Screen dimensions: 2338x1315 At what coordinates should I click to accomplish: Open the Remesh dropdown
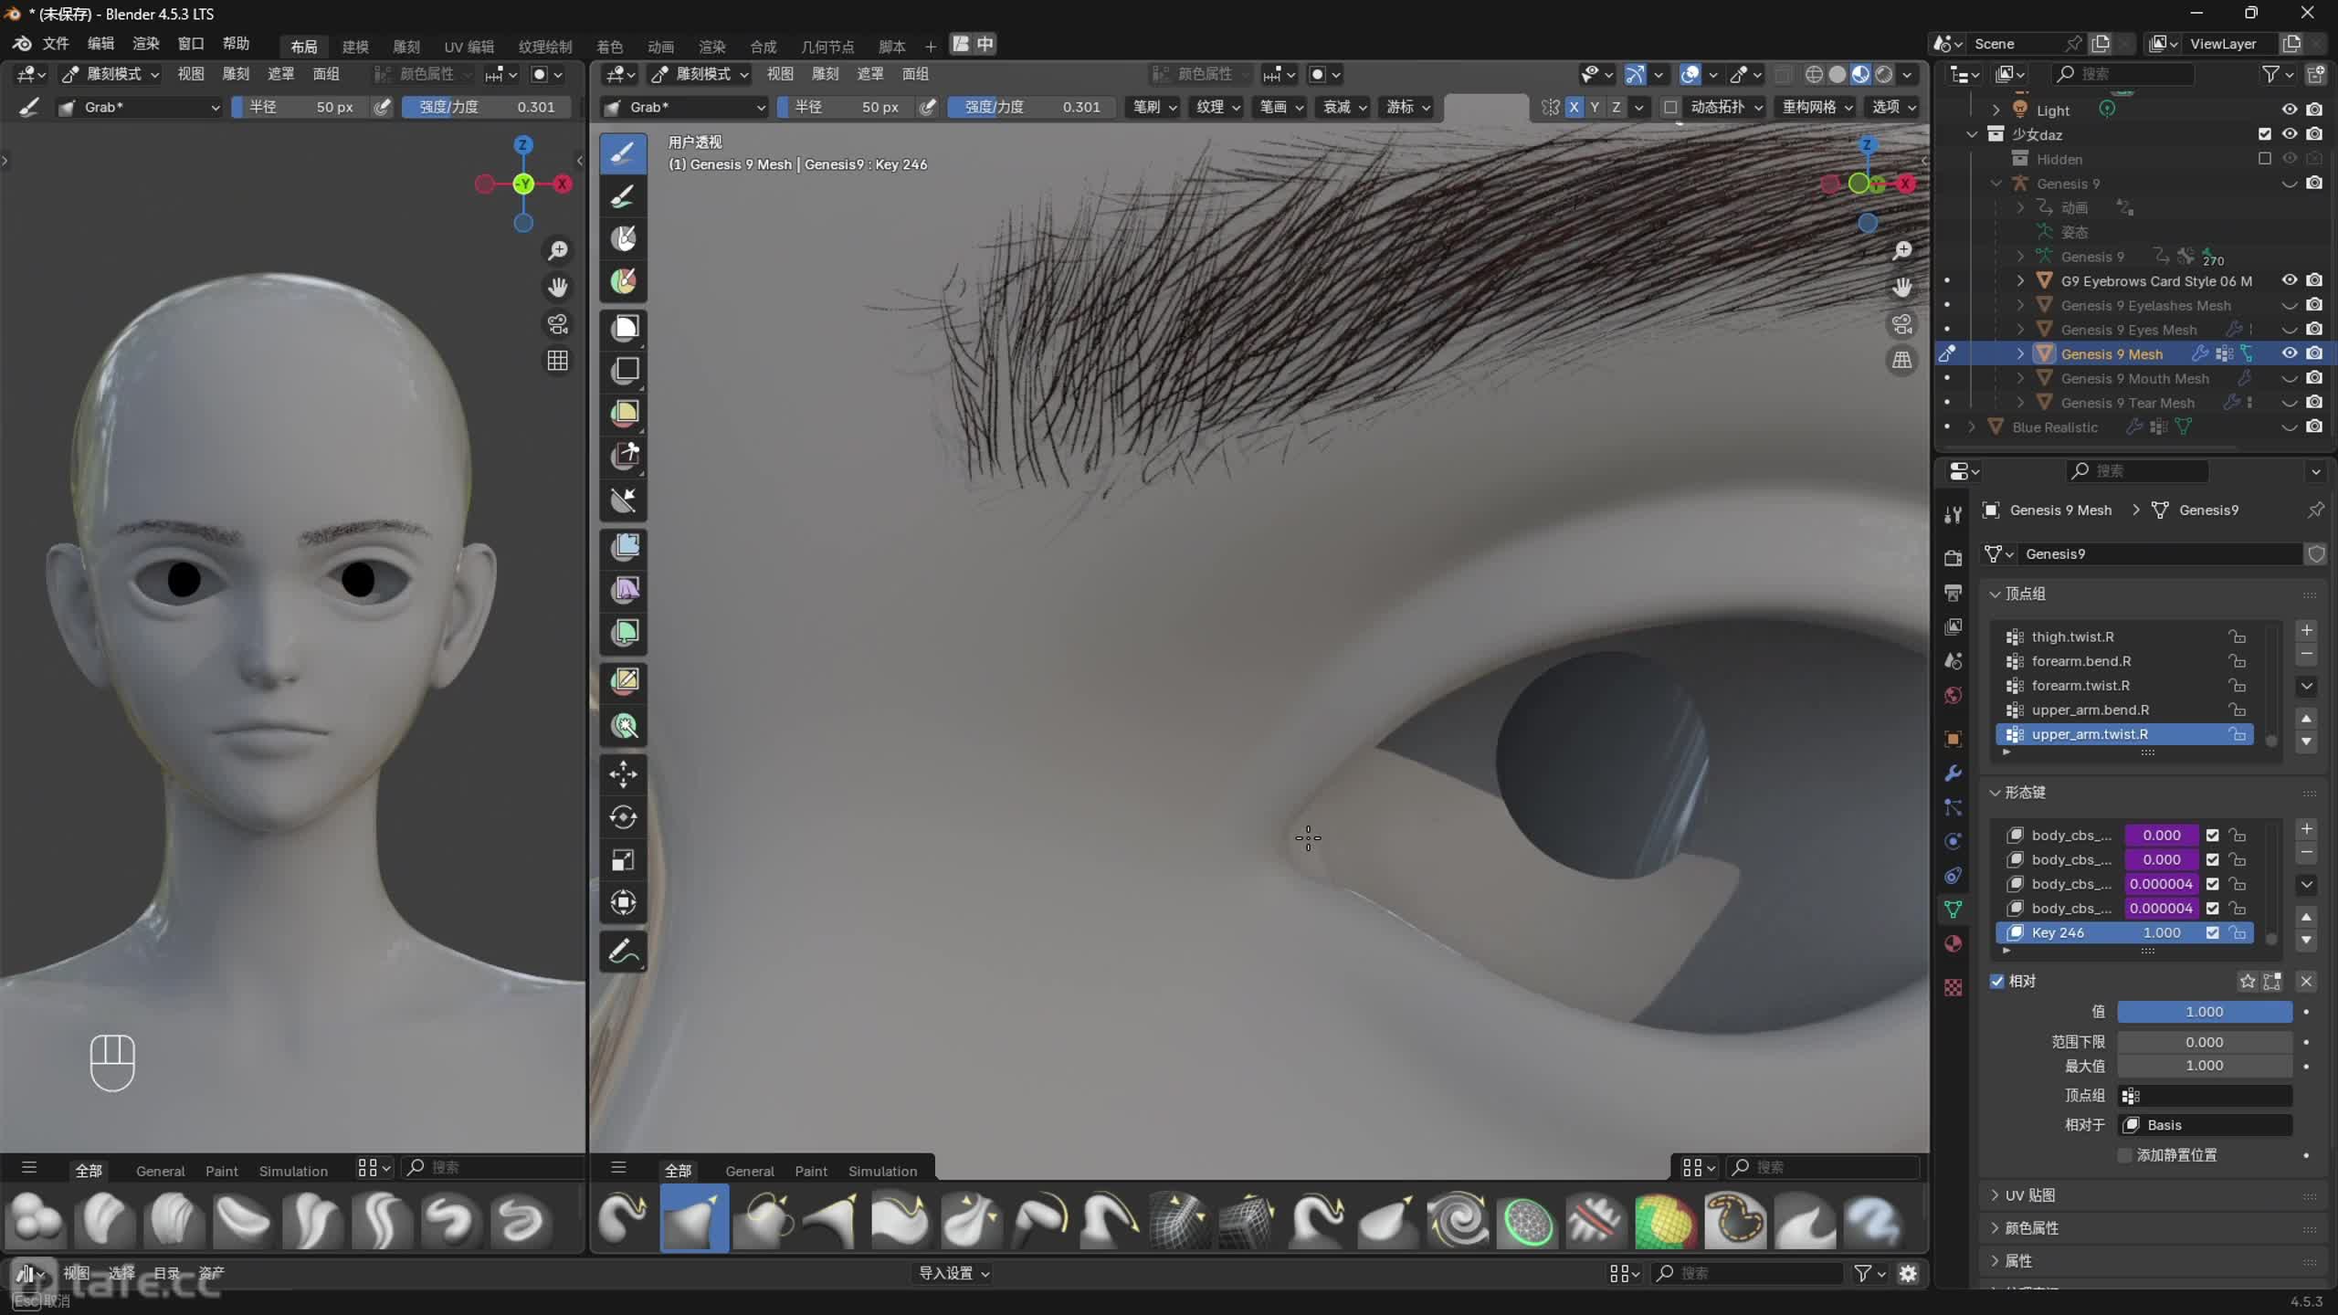click(x=1817, y=107)
